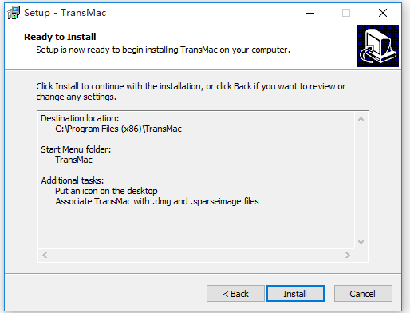Click the 'Associate TransMac with .dmg' line
410x313 pixels.
(157, 201)
